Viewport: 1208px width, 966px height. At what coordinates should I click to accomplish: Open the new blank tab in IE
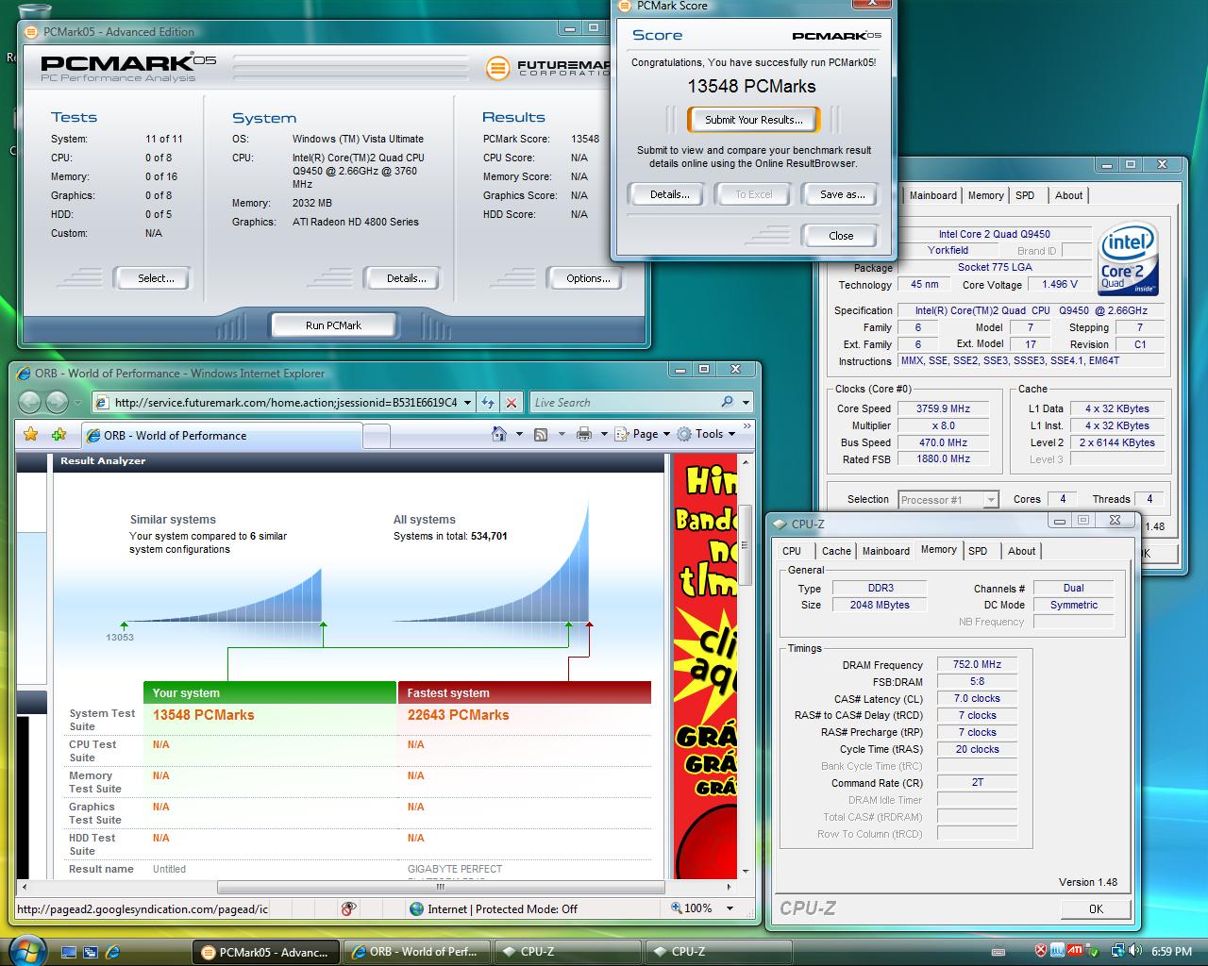click(377, 436)
